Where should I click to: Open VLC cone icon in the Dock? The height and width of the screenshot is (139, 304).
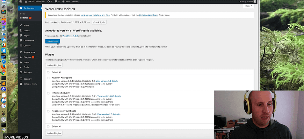tap(4, 17)
